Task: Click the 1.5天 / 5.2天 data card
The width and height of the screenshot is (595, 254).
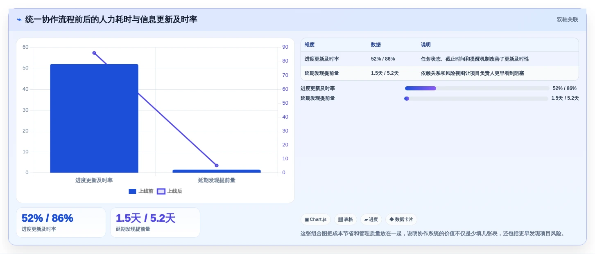Action: point(155,223)
